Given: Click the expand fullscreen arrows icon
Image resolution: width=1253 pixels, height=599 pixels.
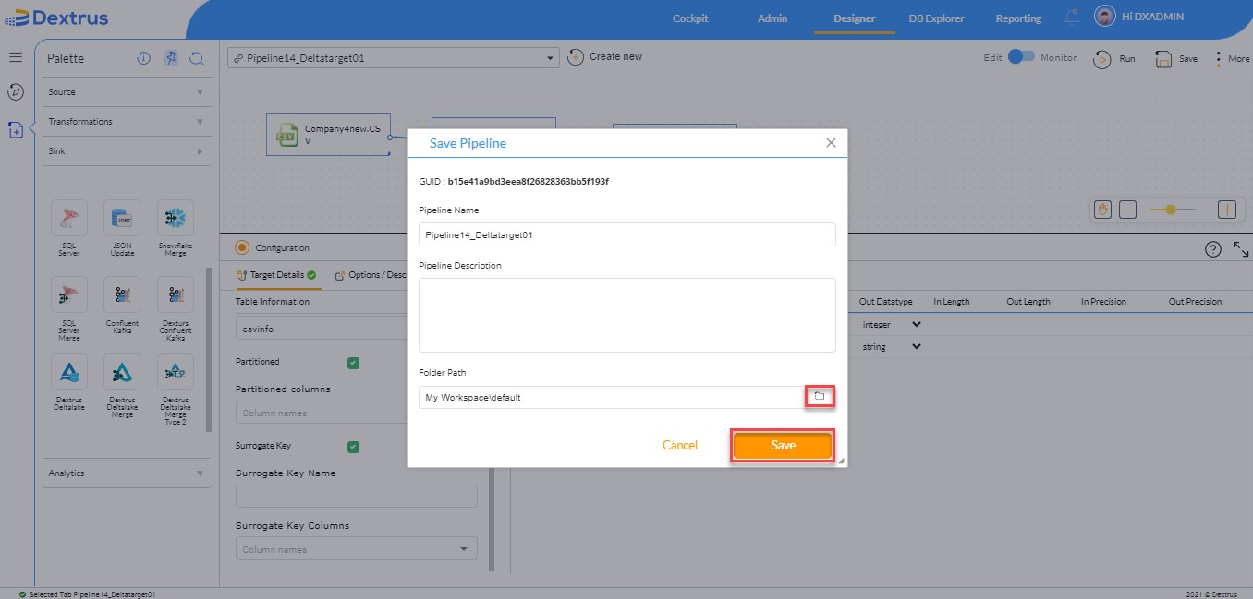Looking at the screenshot, I should point(1241,249).
